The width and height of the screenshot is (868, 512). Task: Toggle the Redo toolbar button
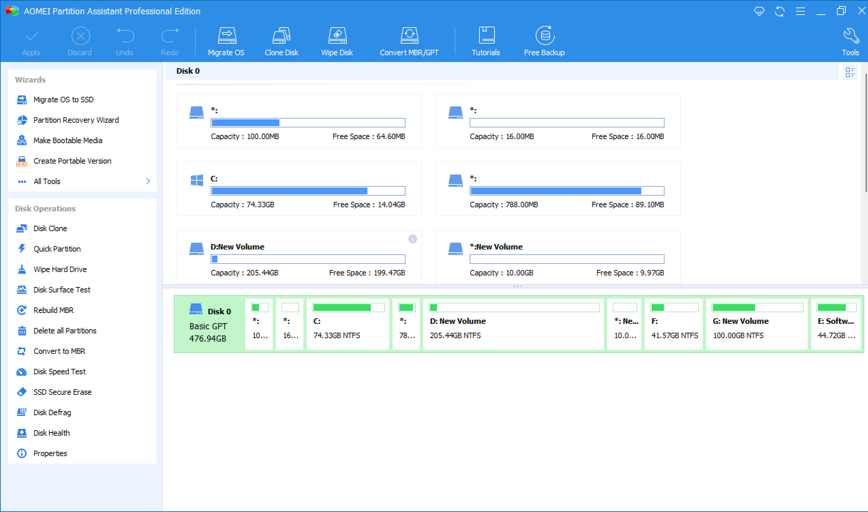(x=169, y=40)
